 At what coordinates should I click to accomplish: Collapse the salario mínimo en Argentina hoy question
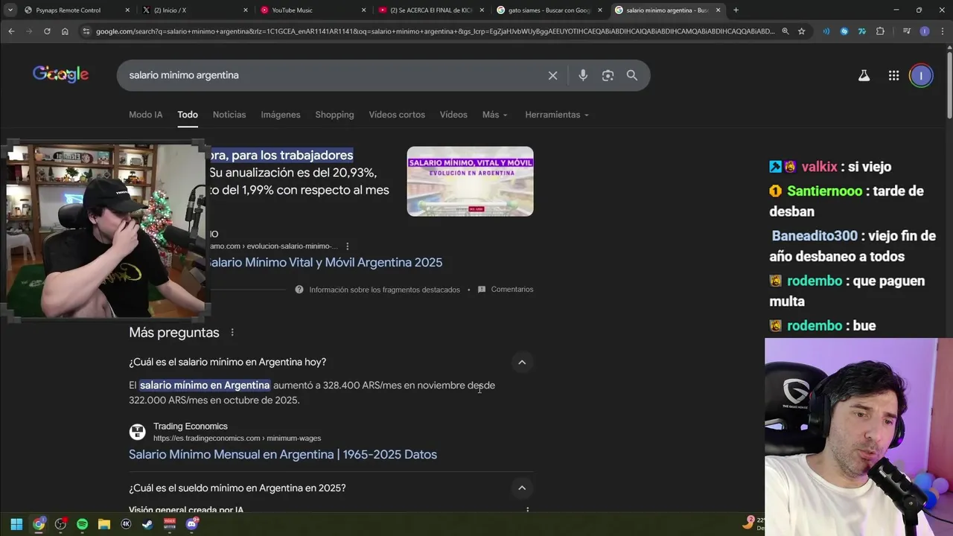[x=522, y=362]
